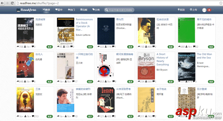Image resolution: width=223 pixels, height=121 pixels.
Task: Click comment icon on 流浪地球 card
Action: coord(33,47)
